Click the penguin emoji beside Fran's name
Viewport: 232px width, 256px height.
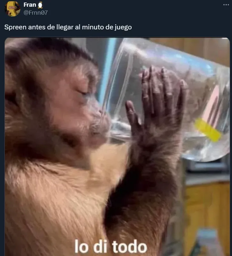tap(40, 5)
